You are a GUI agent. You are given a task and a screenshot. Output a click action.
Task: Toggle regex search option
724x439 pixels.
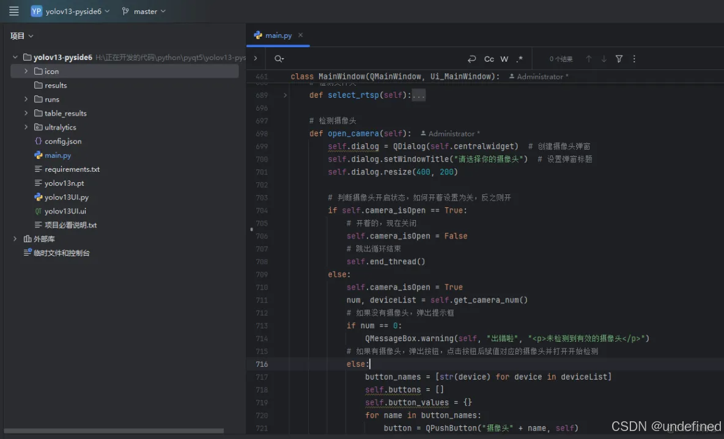pos(519,59)
